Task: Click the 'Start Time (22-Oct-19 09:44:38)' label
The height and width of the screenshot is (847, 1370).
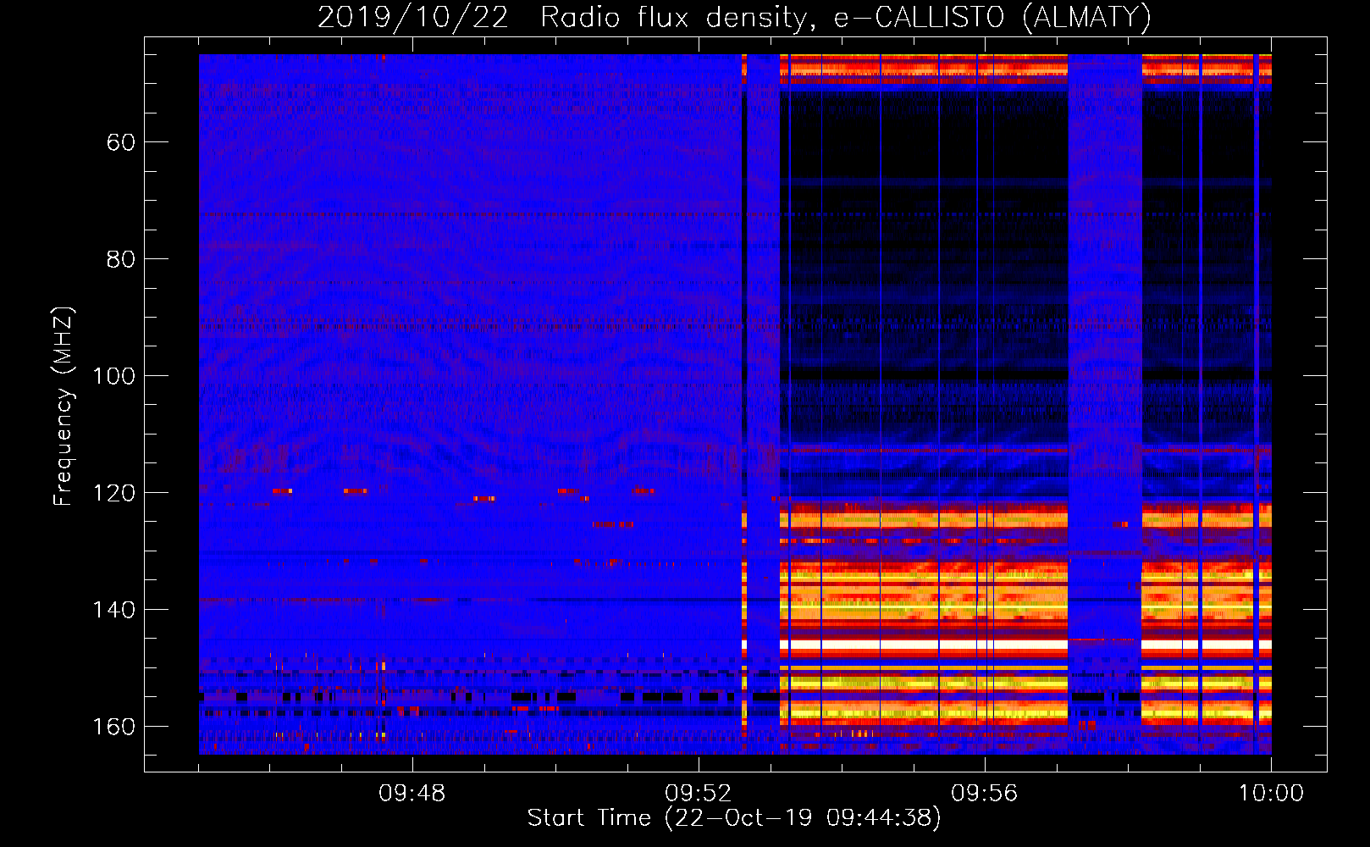Action: click(734, 818)
